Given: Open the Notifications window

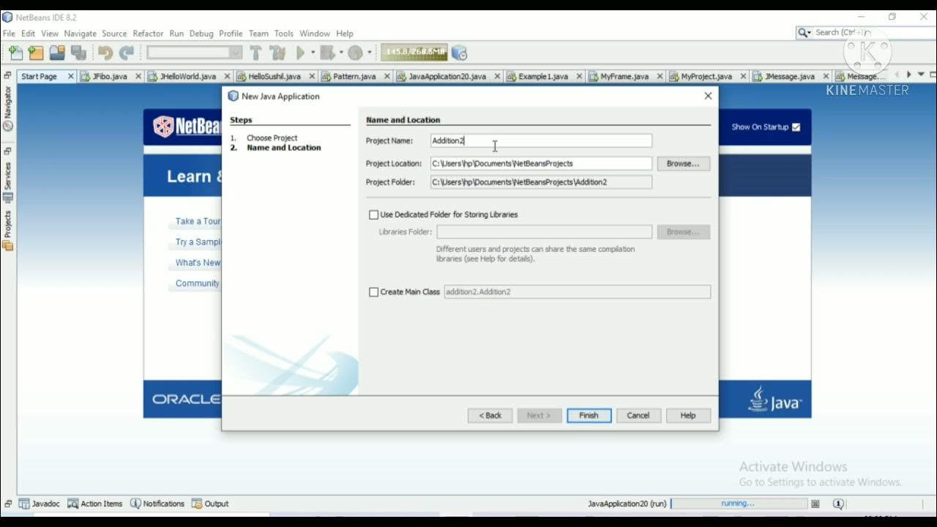Looking at the screenshot, I should [x=157, y=504].
